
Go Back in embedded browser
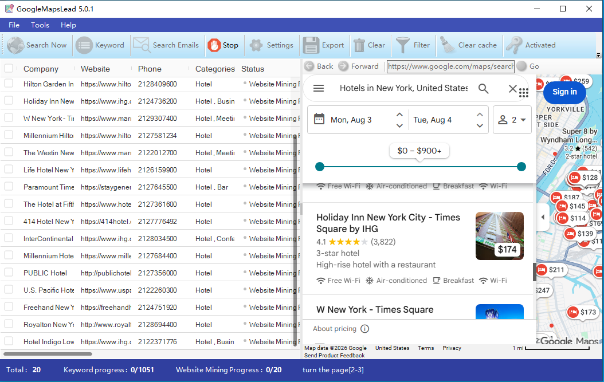319,66
